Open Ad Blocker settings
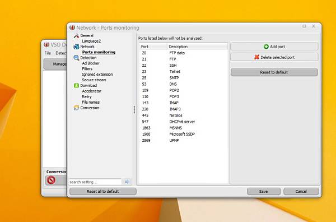Screen dimensions: 336x222 (91, 63)
